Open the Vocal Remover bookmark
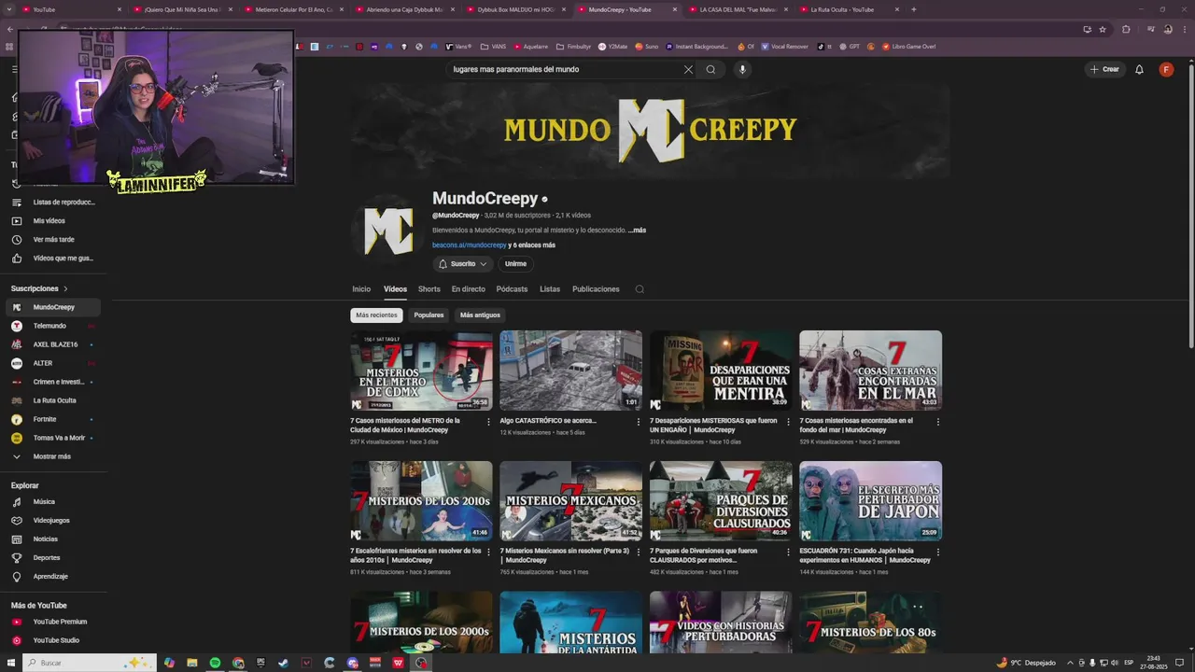 (x=784, y=47)
